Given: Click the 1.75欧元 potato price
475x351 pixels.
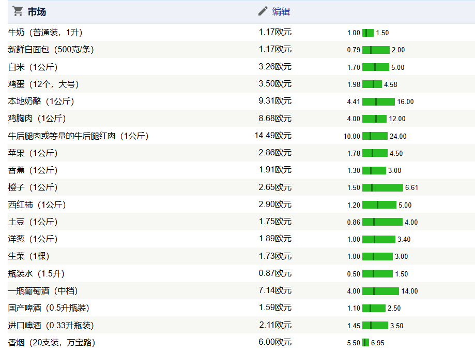Looking at the screenshot, I should [275, 222].
